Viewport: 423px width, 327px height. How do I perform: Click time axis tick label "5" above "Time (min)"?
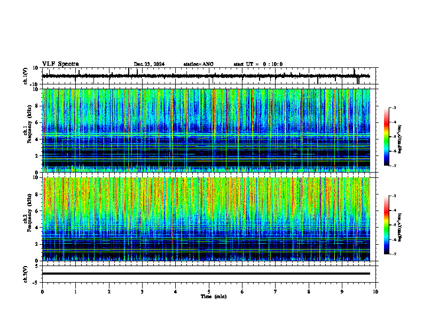coord(209,292)
